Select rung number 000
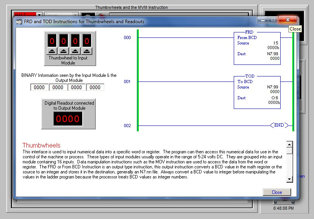 pyautogui.click(x=127, y=37)
